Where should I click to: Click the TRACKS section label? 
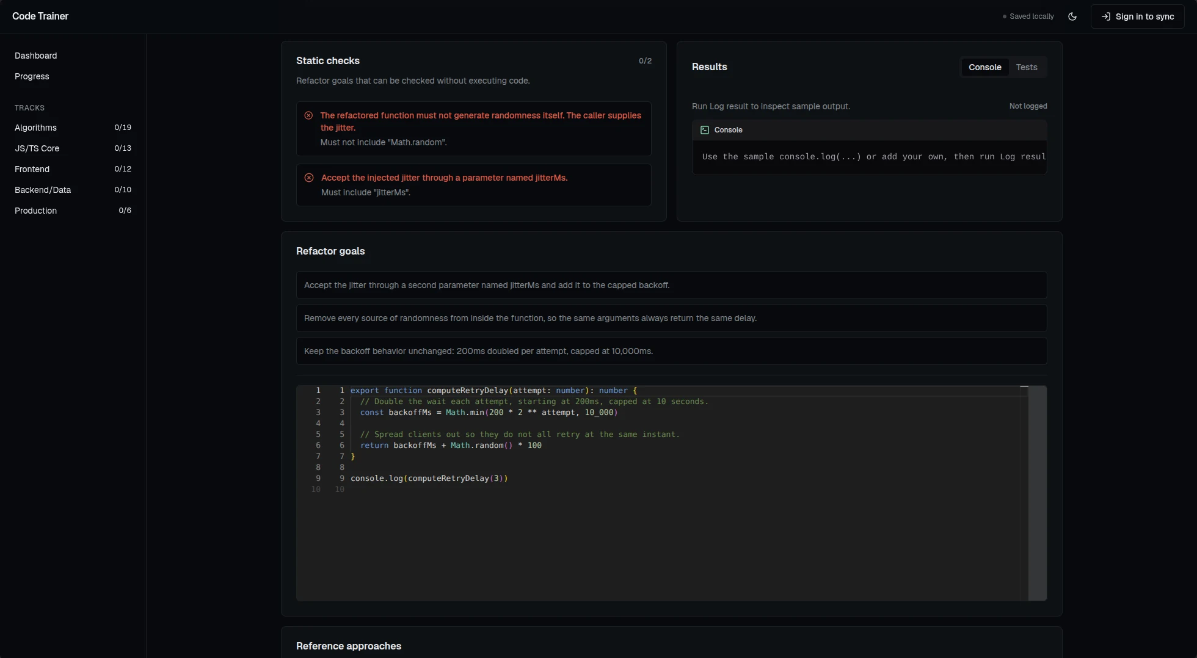(x=29, y=108)
